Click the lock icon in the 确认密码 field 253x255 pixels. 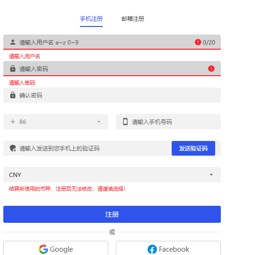(13, 95)
